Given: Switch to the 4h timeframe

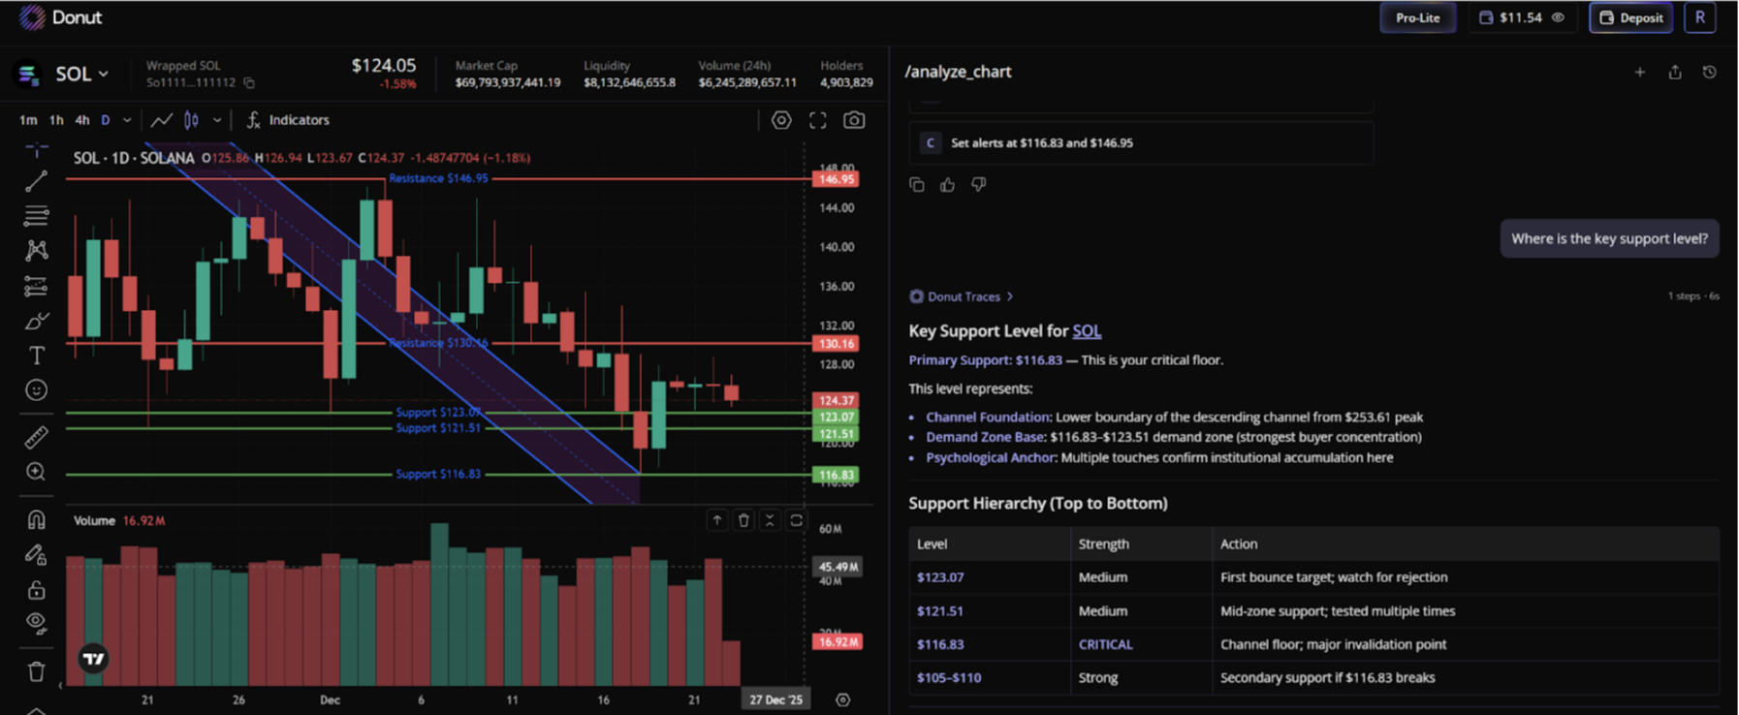Looking at the screenshot, I should point(82,120).
